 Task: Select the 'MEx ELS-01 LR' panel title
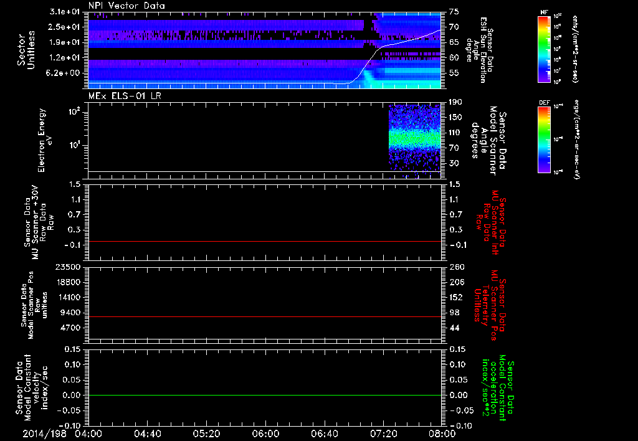[125, 96]
